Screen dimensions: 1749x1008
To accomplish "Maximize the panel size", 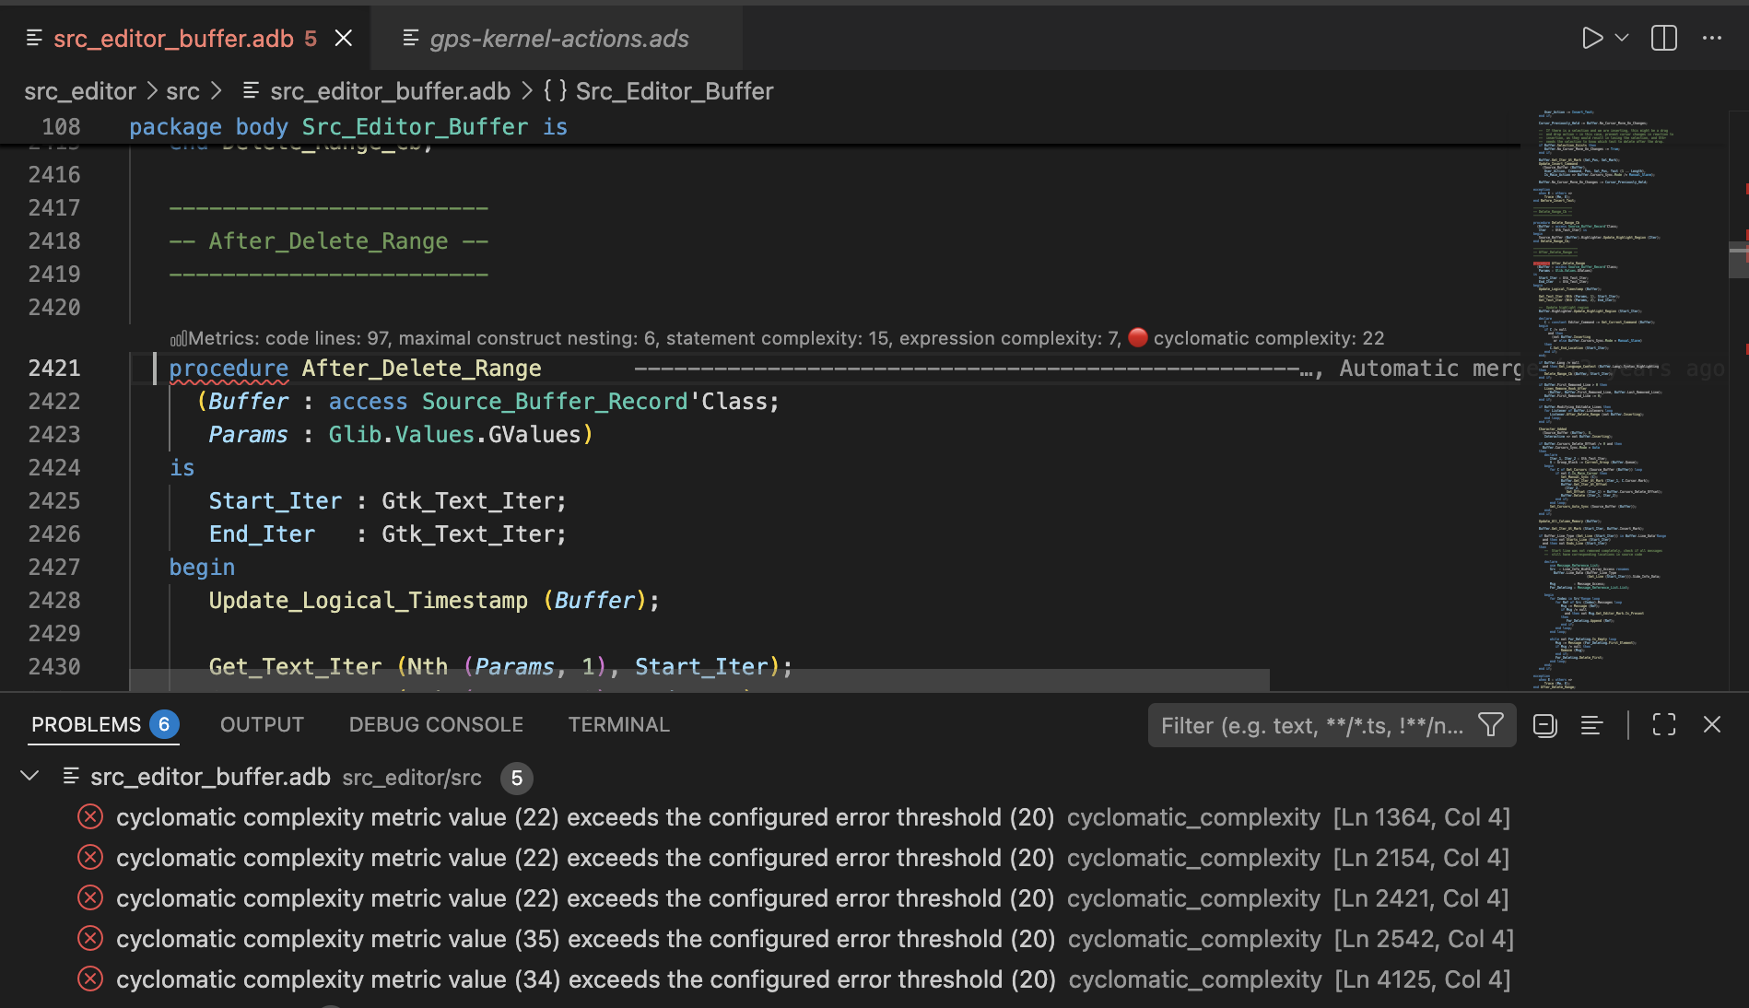I will pyautogui.click(x=1664, y=725).
